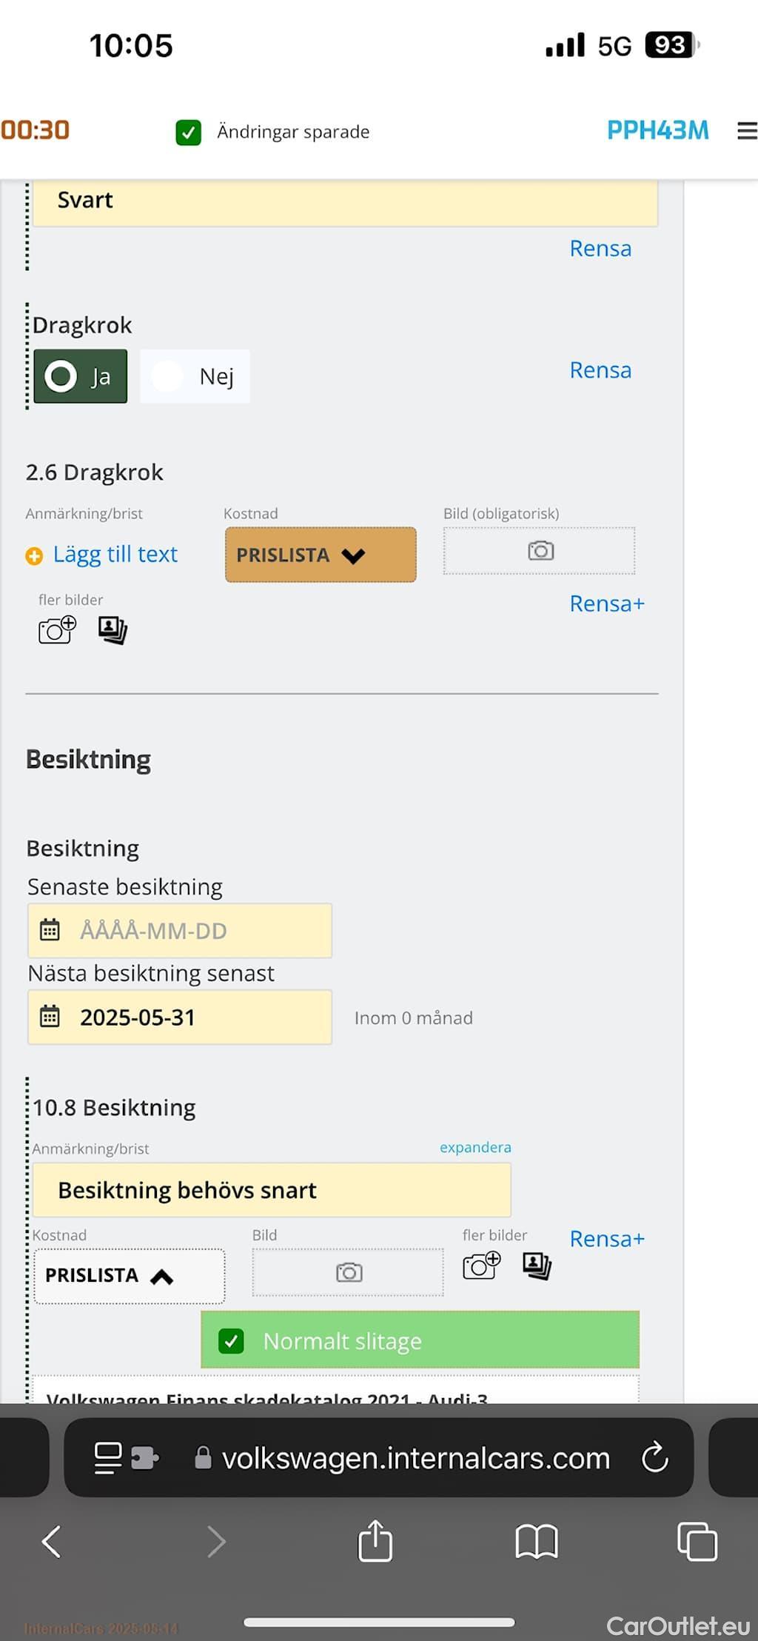
Task: Open the Dragkrok image gallery icon
Action: point(113,630)
